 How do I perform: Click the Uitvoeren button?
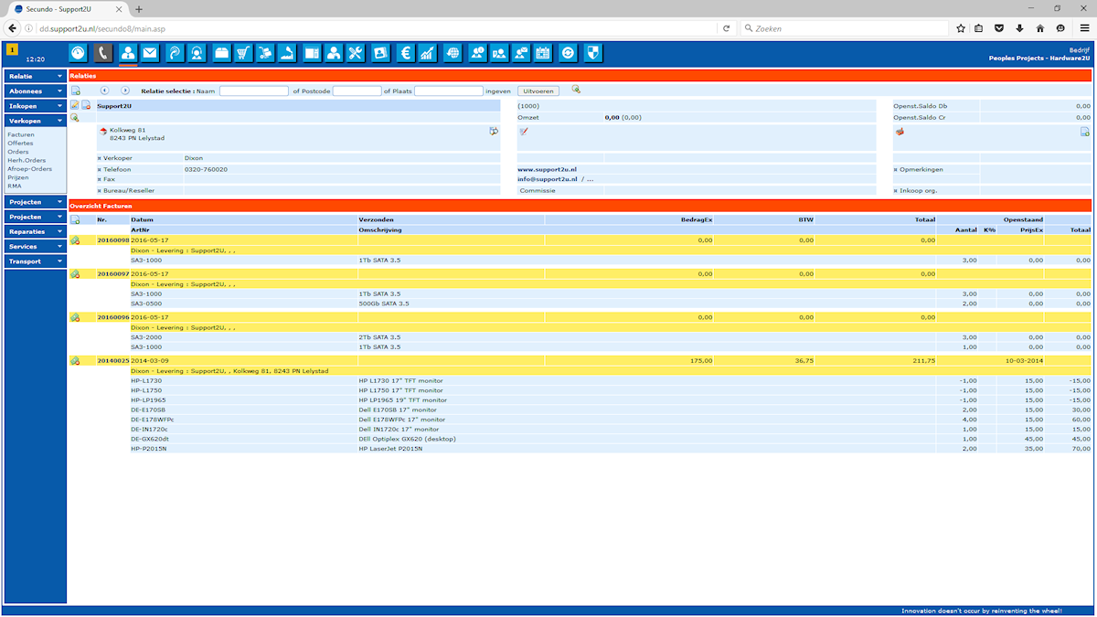point(539,91)
